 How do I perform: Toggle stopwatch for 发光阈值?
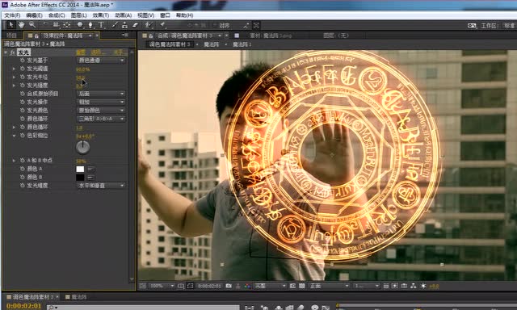pos(23,69)
